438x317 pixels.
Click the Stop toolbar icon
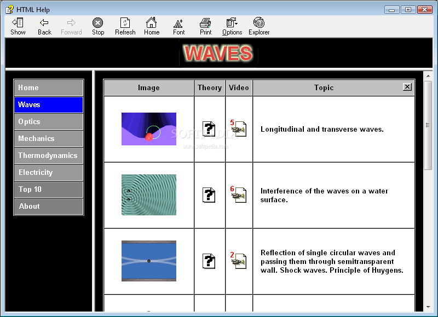click(x=98, y=26)
